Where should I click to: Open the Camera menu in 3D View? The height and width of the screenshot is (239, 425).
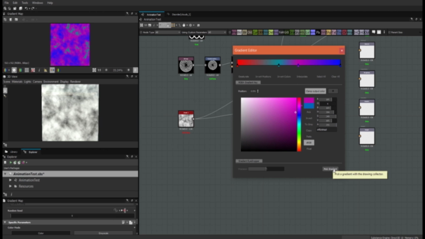pos(37,82)
